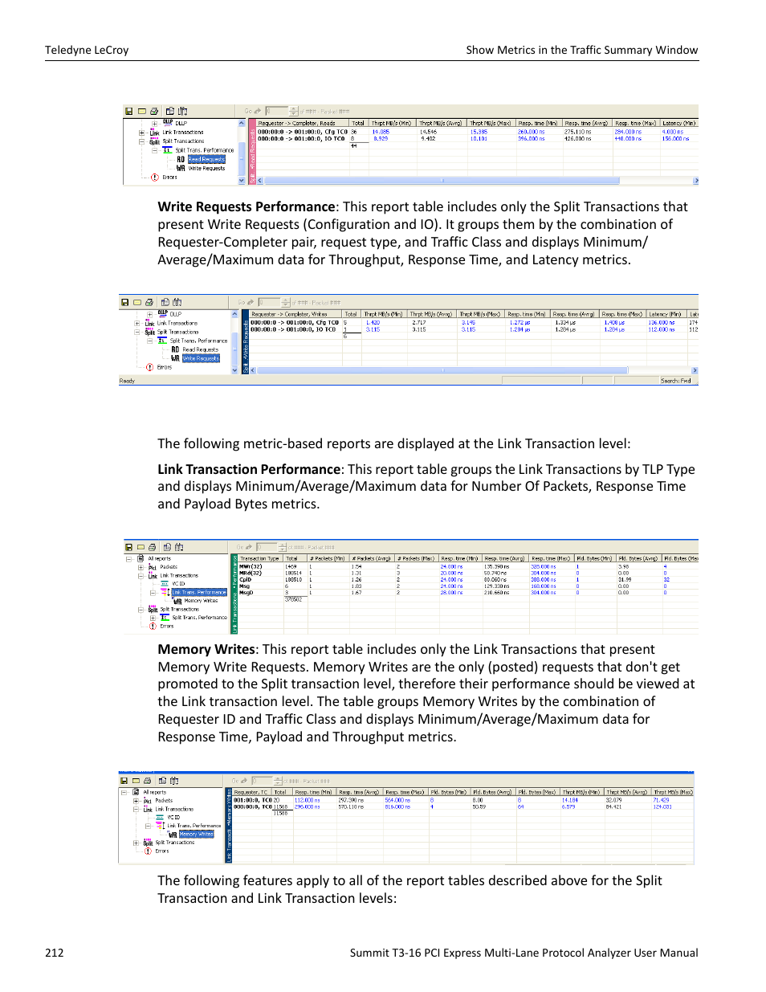
Task: Click the CplD row in transaction table
Action: pos(246,579)
